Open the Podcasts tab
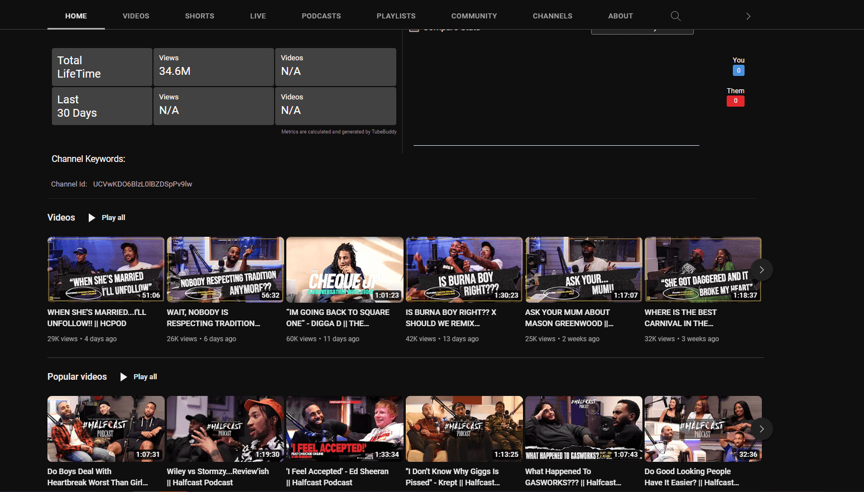864x492 pixels. click(321, 16)
